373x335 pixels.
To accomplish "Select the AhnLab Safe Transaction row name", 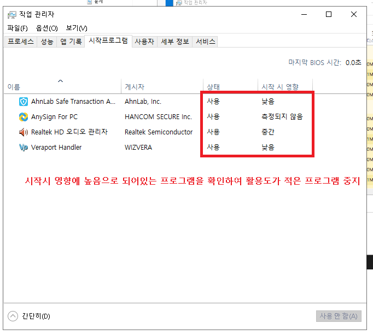I will (x=73, y=102).
